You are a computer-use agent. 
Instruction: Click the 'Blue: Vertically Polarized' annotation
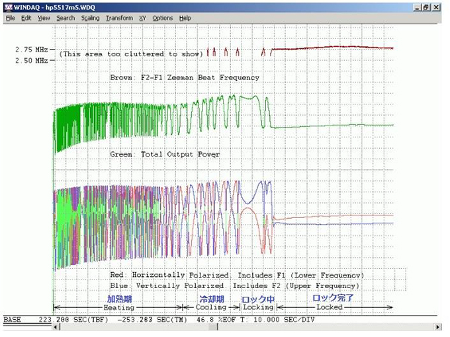pyautogui.click(x=168, y=285)
